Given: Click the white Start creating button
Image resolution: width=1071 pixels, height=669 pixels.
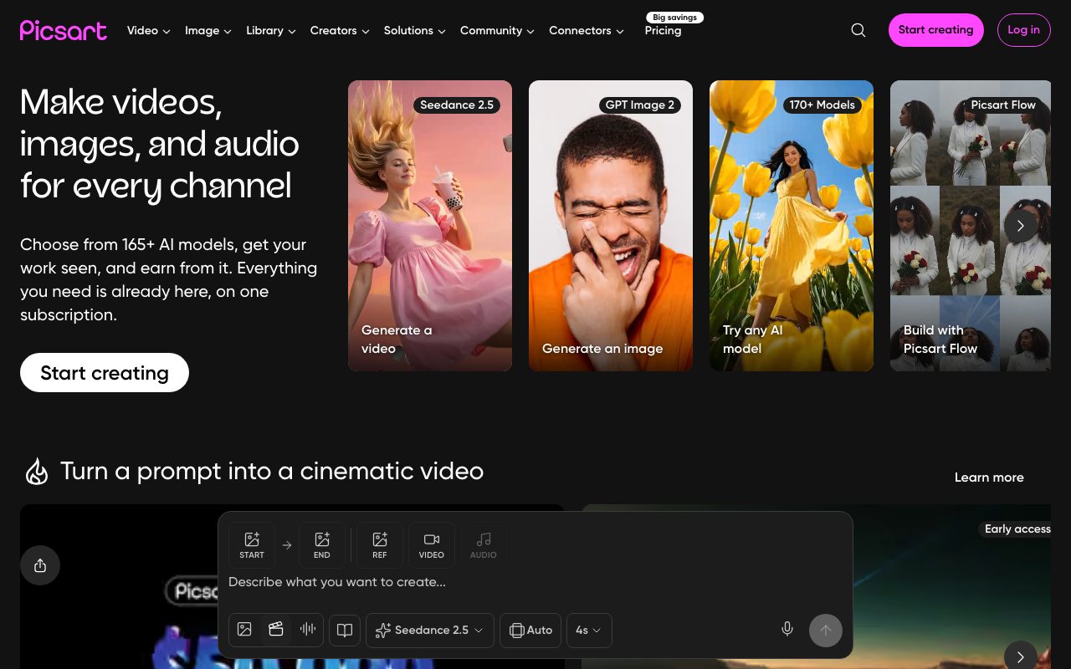Looking at the screenshot, I should point(105,373).
